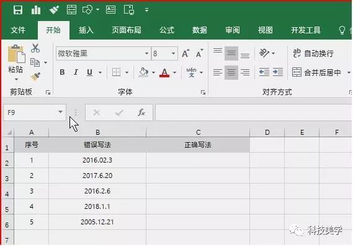This screenshot has height=246, width=353.
Task: Click the text orientation icon
Action: (264, 53)
